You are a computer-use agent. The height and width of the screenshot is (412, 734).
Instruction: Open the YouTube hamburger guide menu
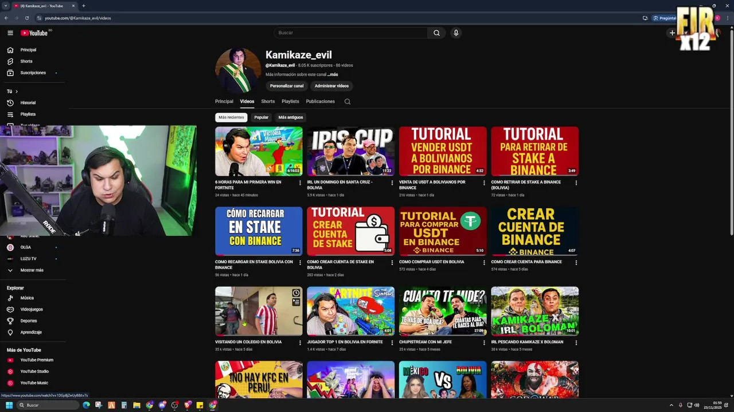[10, 33]
